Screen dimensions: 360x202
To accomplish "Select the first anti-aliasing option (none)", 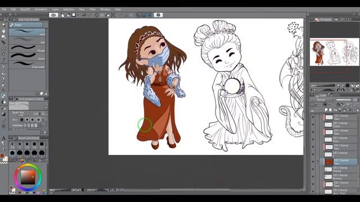I will click(x=22, y=120).
